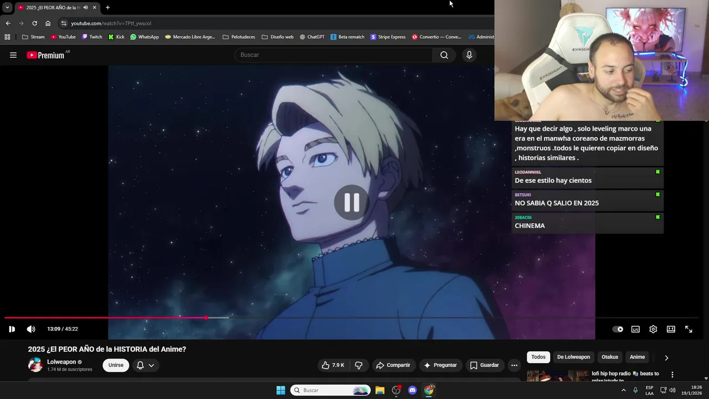Image resolution: width=709 pixels, height=399 pixels.
Task: Dislike the video with thumbs down
Action: 358,365
